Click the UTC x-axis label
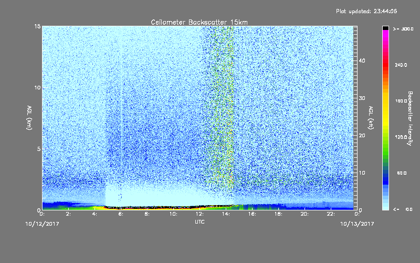Image resolution: width=420 pixels, height=263 pixels. pyautogui.click(x=199, y=221)
